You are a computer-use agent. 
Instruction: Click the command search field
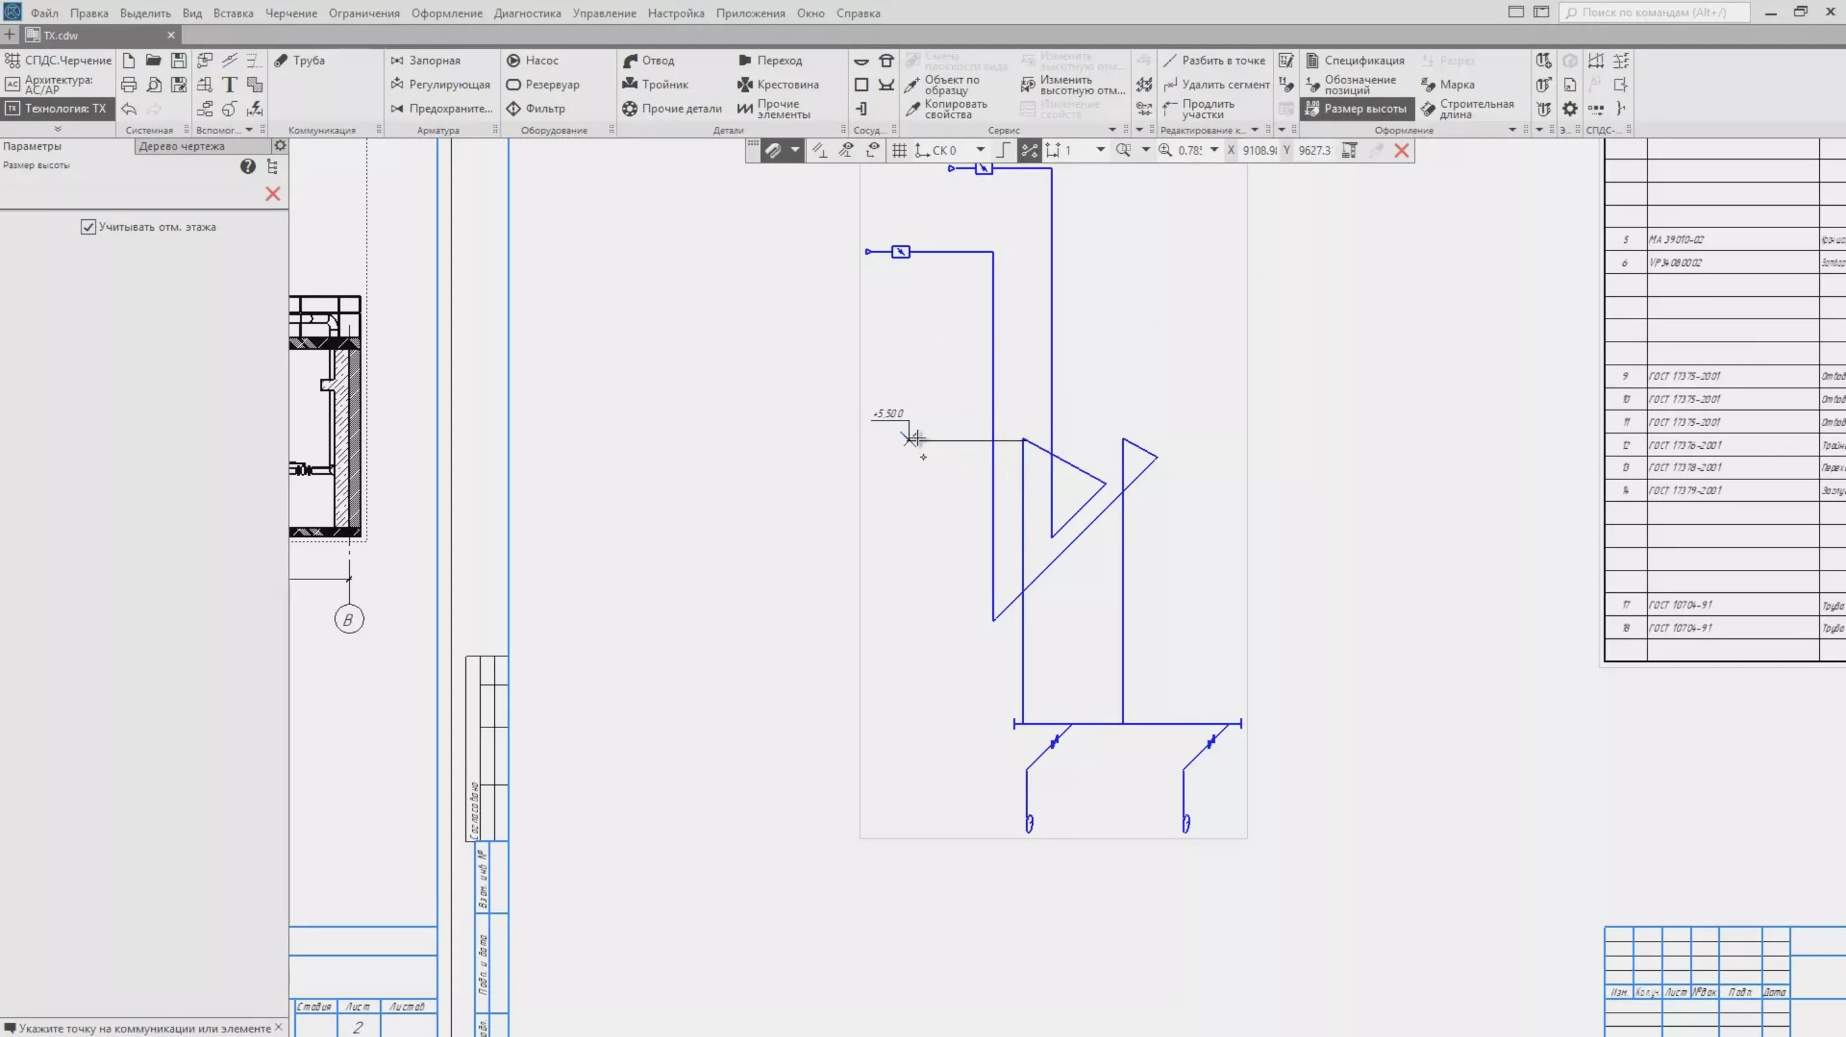tap(1656, 12)
